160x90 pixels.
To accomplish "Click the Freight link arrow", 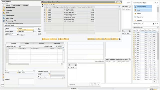I will pos(49,75).
